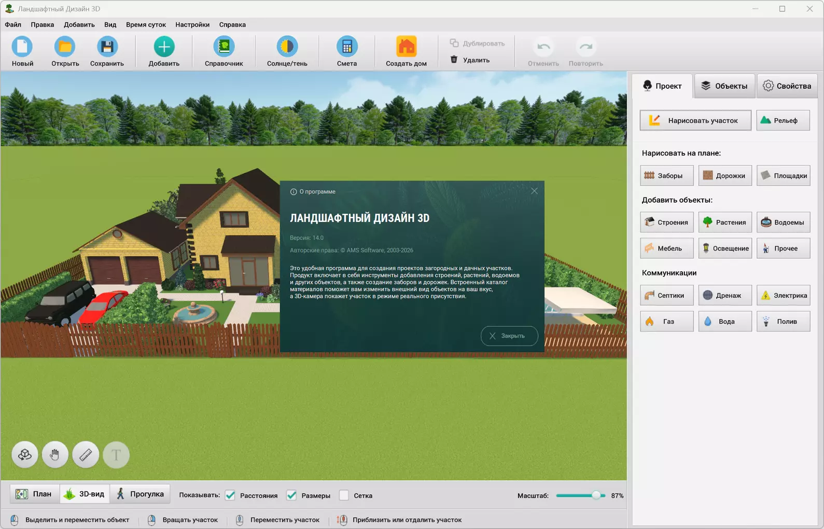Click the Save (Сохранить) floppy disk icon

pyautogui.click(x=107, y=47)
